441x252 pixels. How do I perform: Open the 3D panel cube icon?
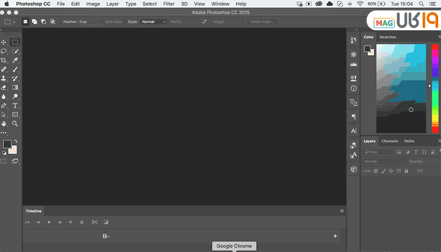(x=353, y=169)
